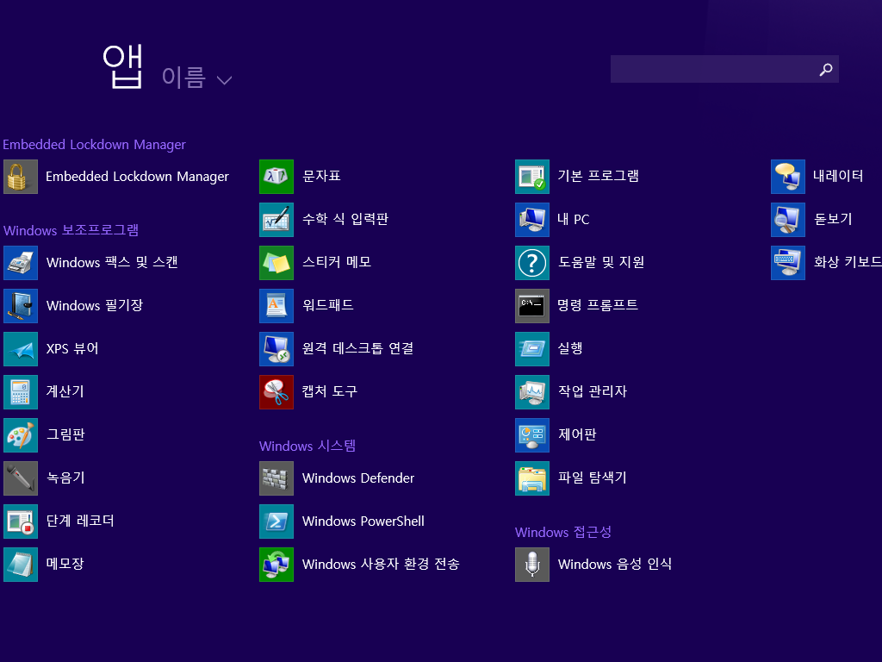The height and width of the screenshot is (662, 882).
Task: Open the 제어판 control panel icon
Action: [532, 435]
